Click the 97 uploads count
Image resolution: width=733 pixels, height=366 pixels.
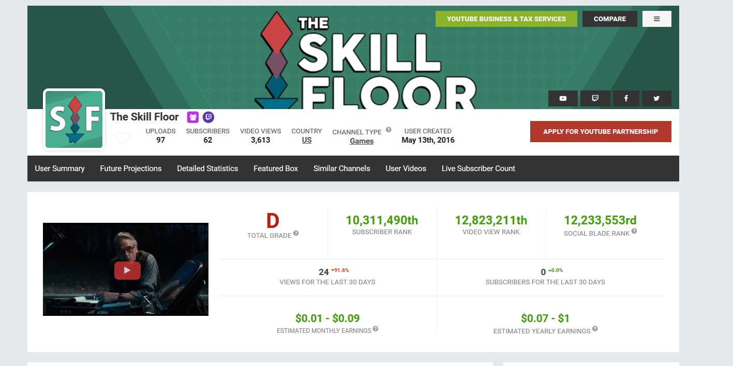point(160,140)
